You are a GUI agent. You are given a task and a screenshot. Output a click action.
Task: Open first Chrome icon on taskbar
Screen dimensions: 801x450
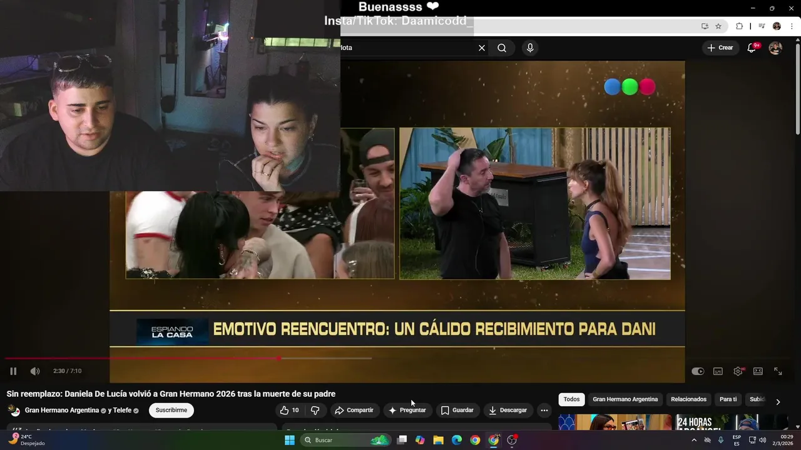coord(476,440)
